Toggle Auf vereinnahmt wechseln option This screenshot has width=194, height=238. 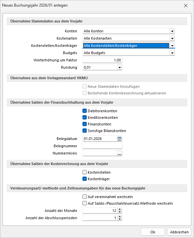point(84,196)
